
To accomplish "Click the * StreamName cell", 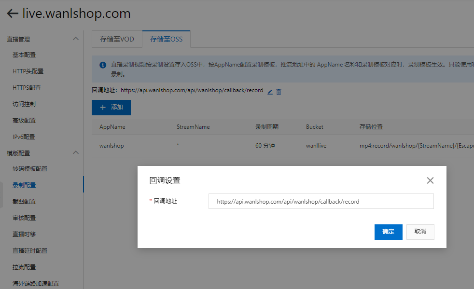I will click(178, 145).
